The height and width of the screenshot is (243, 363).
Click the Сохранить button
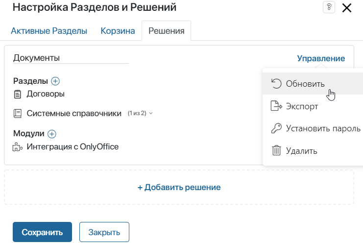42,232
